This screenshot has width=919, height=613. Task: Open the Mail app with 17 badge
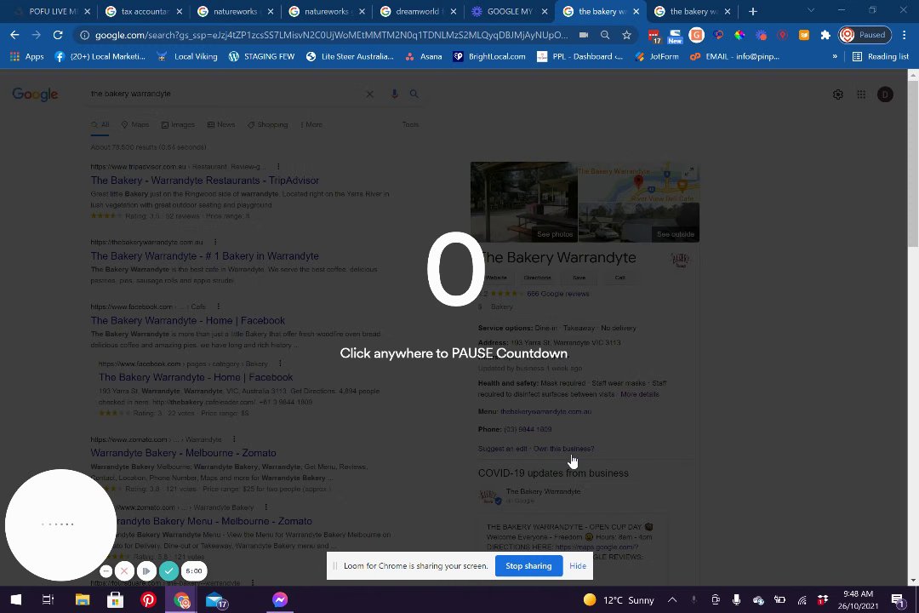[215, 600]
